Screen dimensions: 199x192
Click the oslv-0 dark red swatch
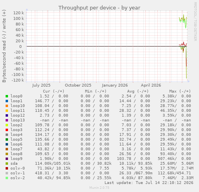click(7, 168)
